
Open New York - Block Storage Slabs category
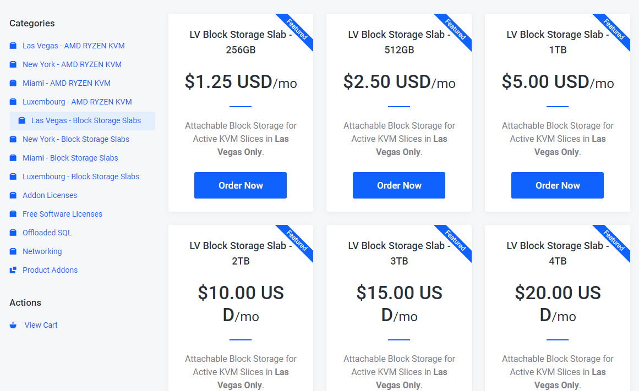[x=76, y=139]
